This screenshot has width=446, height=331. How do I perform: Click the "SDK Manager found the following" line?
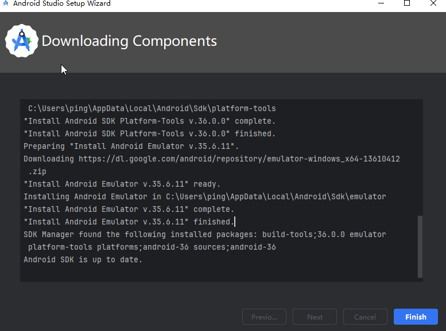click(205, 234)
